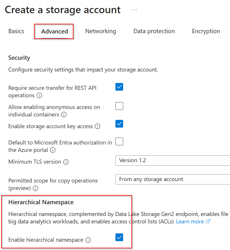Uncheck Enable hierarchical namespace
The height and width of the screenshot is (250, 230).
119,237
